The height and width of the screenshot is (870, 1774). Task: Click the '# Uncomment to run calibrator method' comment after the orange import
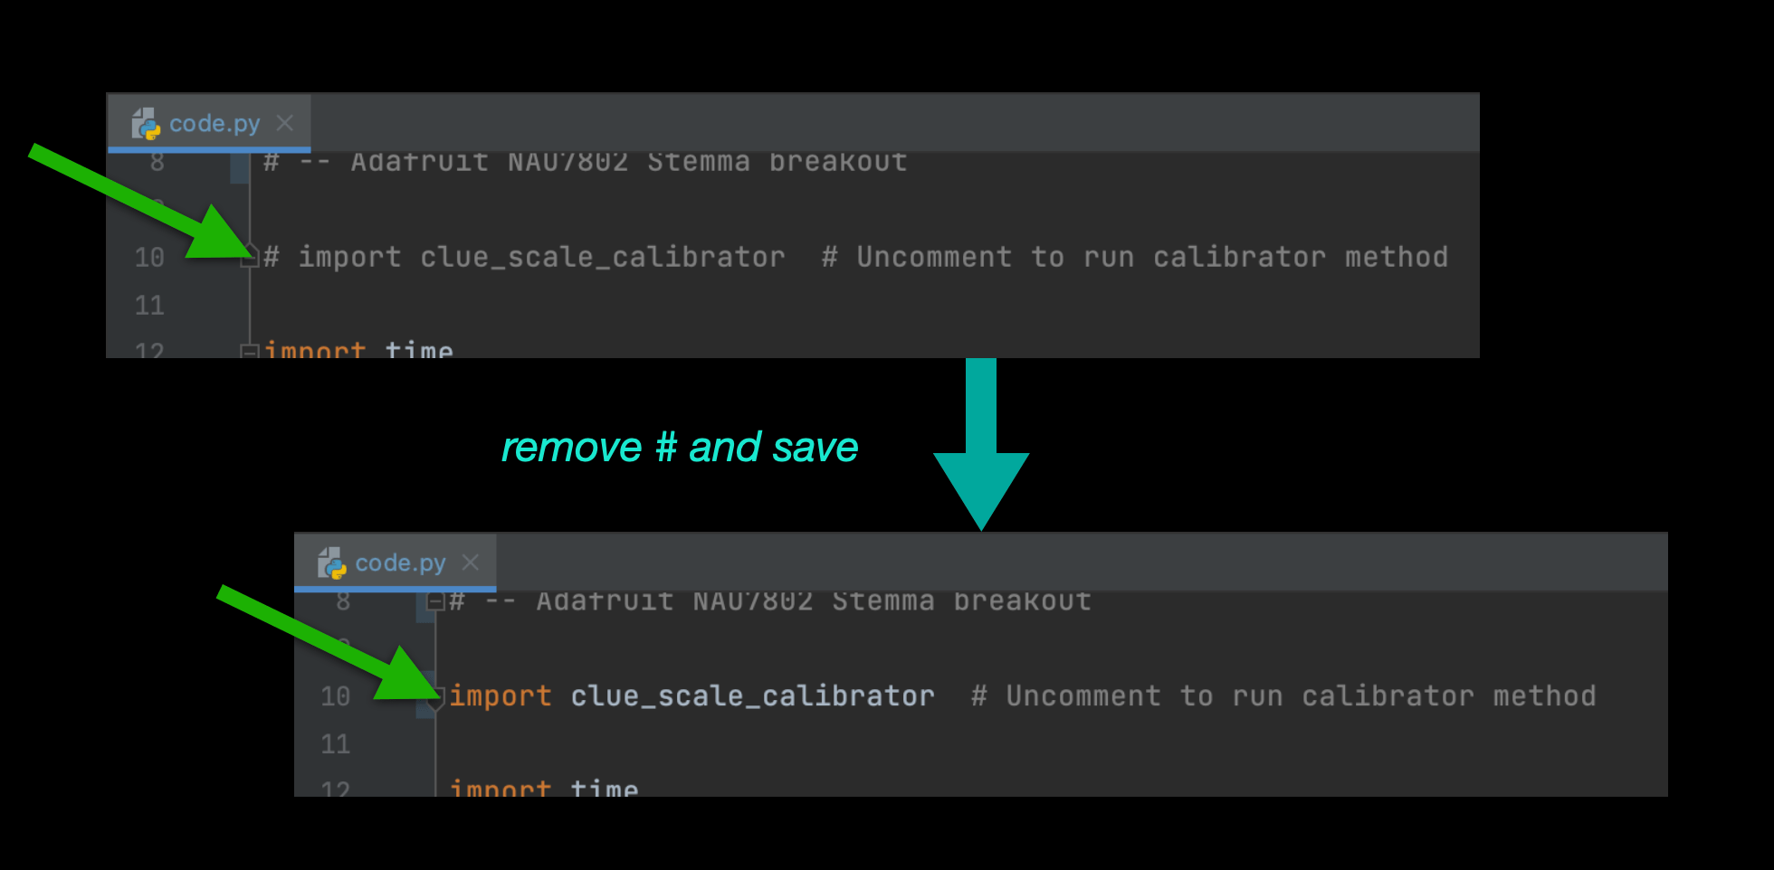point(1283,696)
